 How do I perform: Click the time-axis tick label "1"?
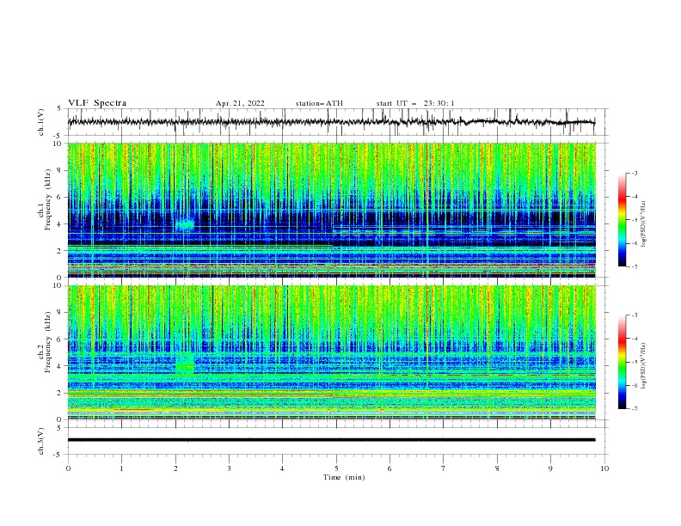click(x=121, y=468)
